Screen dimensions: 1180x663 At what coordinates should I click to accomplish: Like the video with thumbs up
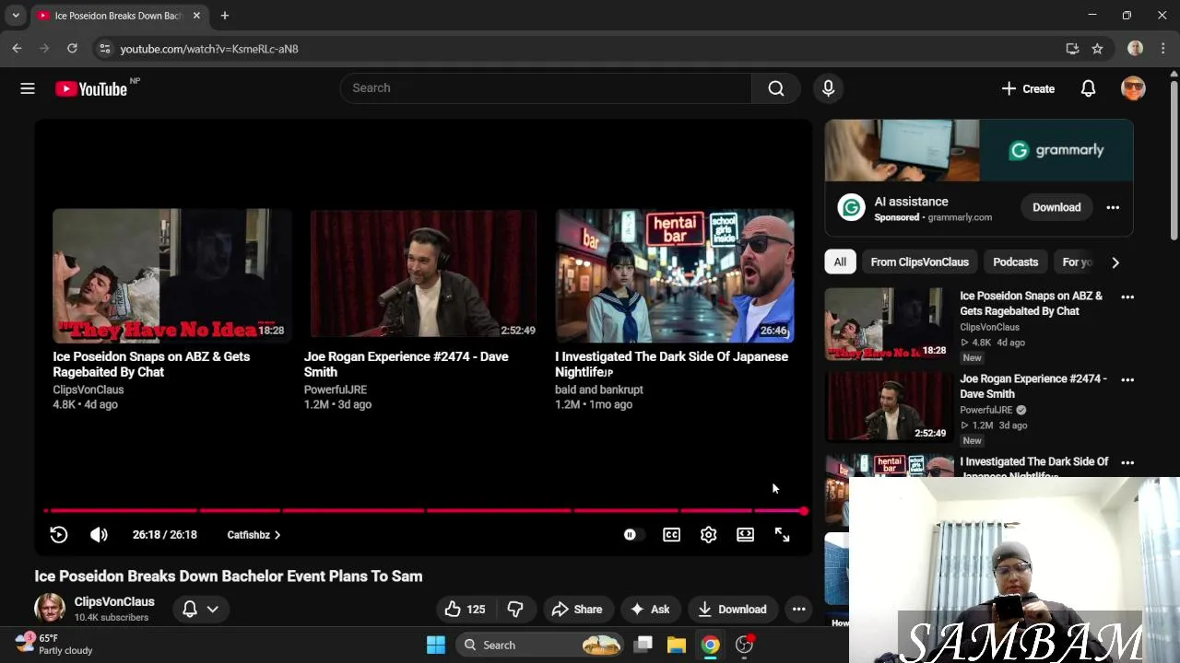[466, 609]
